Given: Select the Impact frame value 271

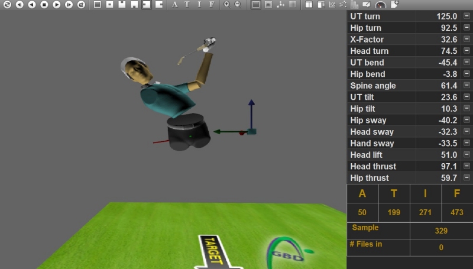Looking at the screenshot, I should (x=425, y=213).
